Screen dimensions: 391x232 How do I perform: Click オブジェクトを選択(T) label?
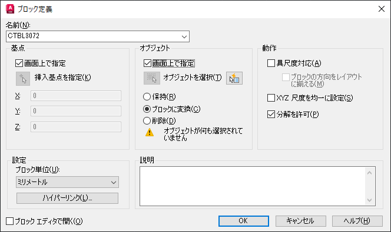192,78
